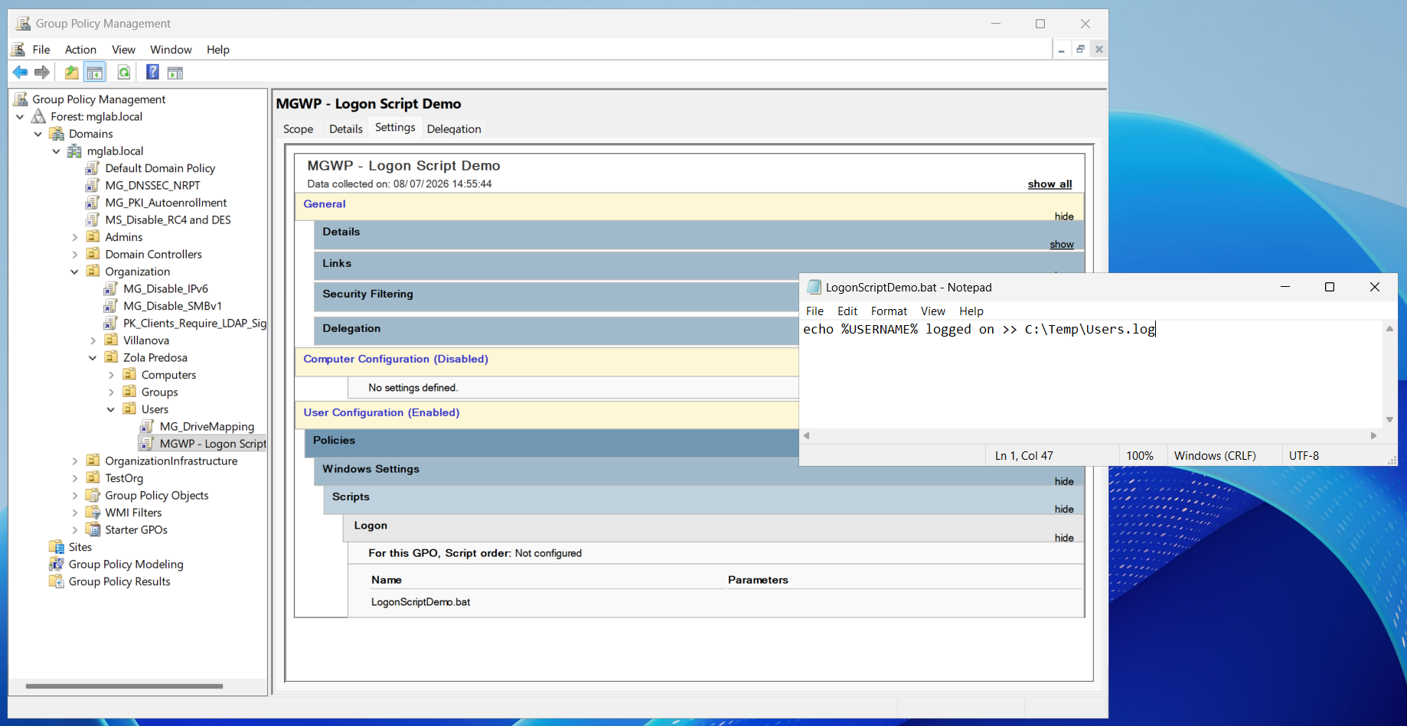Switch to the Delegation tab of the GPO
The width and height of the screenshot is (1407, 726).
[x=454, y=129]
